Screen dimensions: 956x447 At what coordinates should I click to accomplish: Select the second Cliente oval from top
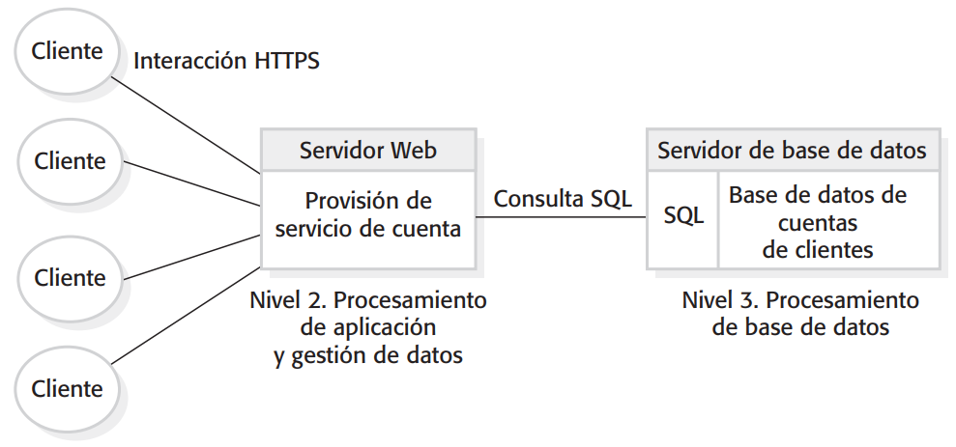(x=70, y=161)
